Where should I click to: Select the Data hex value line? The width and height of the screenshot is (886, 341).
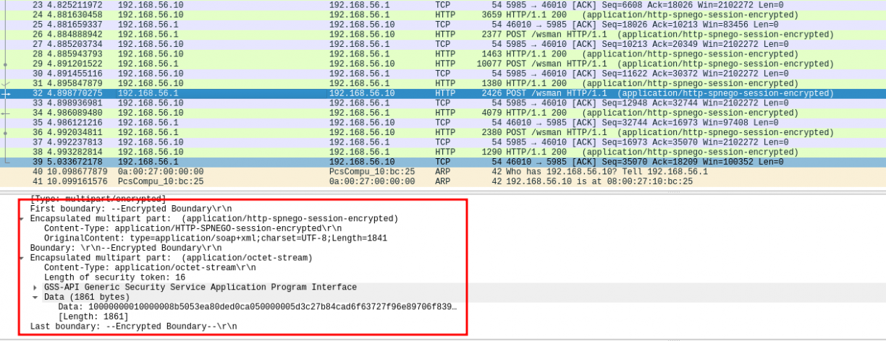click(x=257, y=307)
